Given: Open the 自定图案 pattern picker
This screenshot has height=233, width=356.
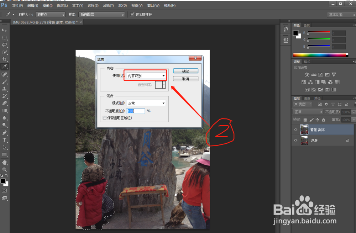Looking at the screenshot, I should coord(160,85).
